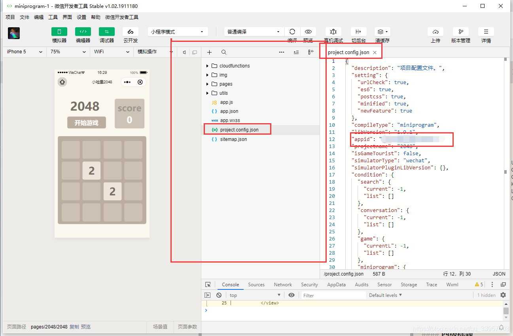Click the hide file tree icon
This screenshot has height=336, width=513.
pyautogui.click(x=311, y=52)
